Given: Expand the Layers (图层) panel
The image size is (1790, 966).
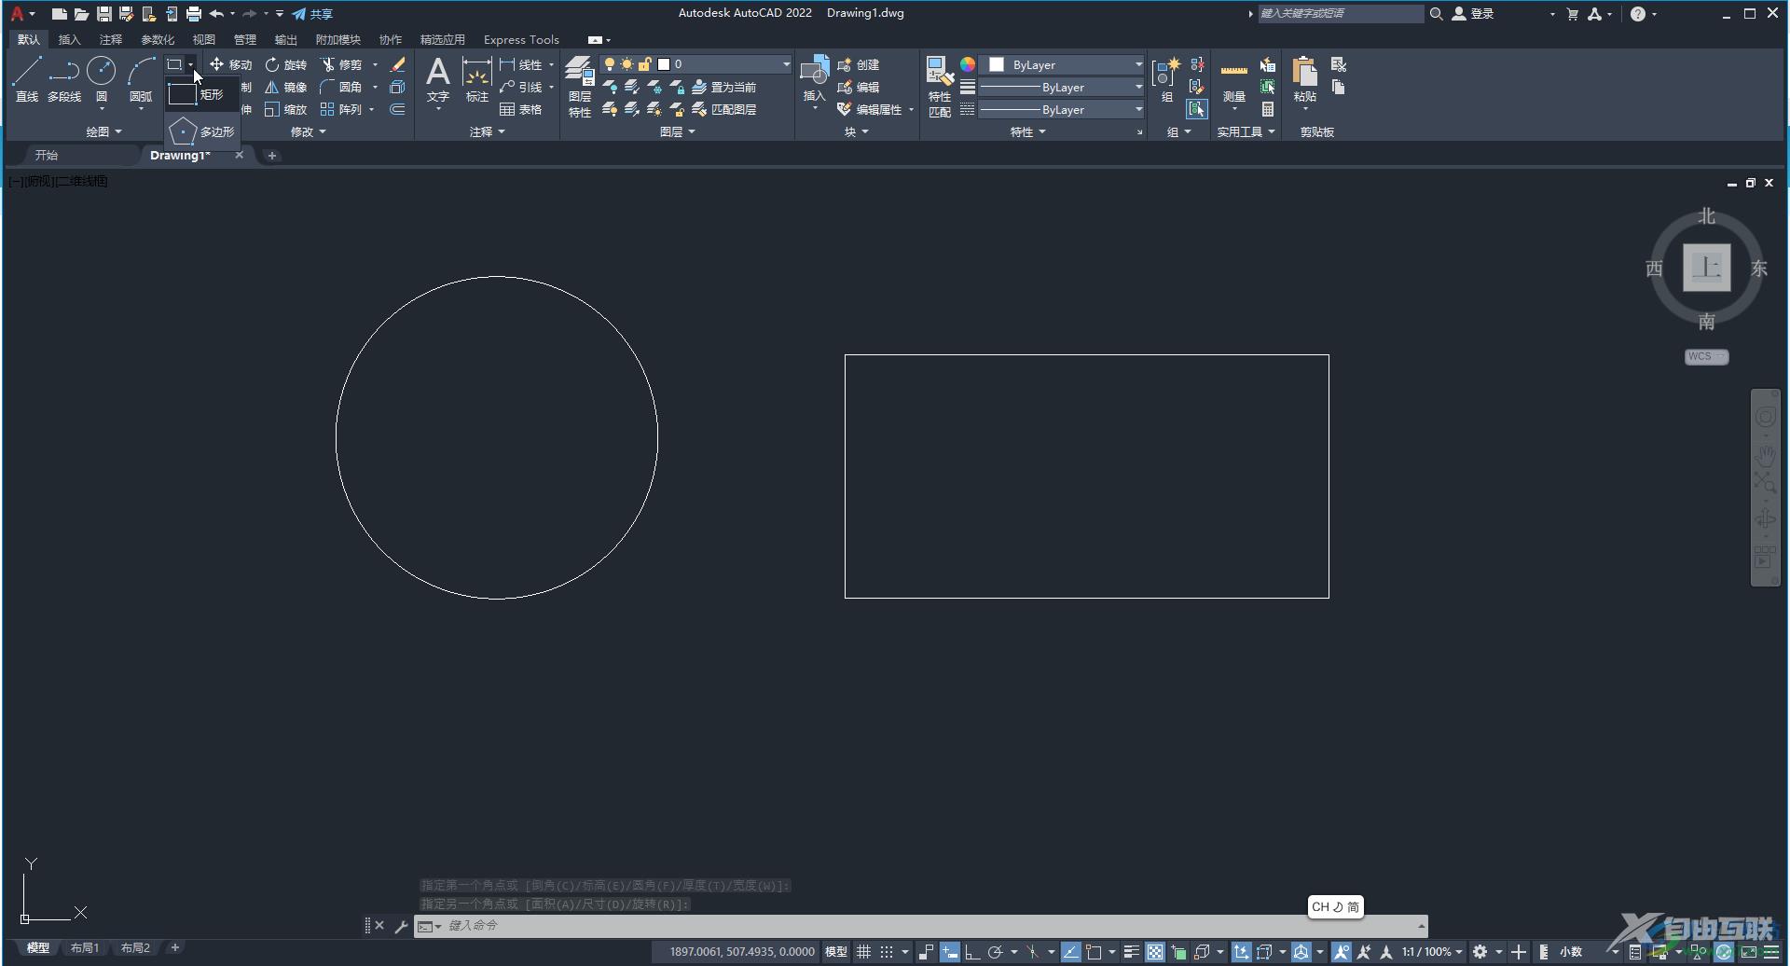Looking at the screenshot, I should 677,131.
